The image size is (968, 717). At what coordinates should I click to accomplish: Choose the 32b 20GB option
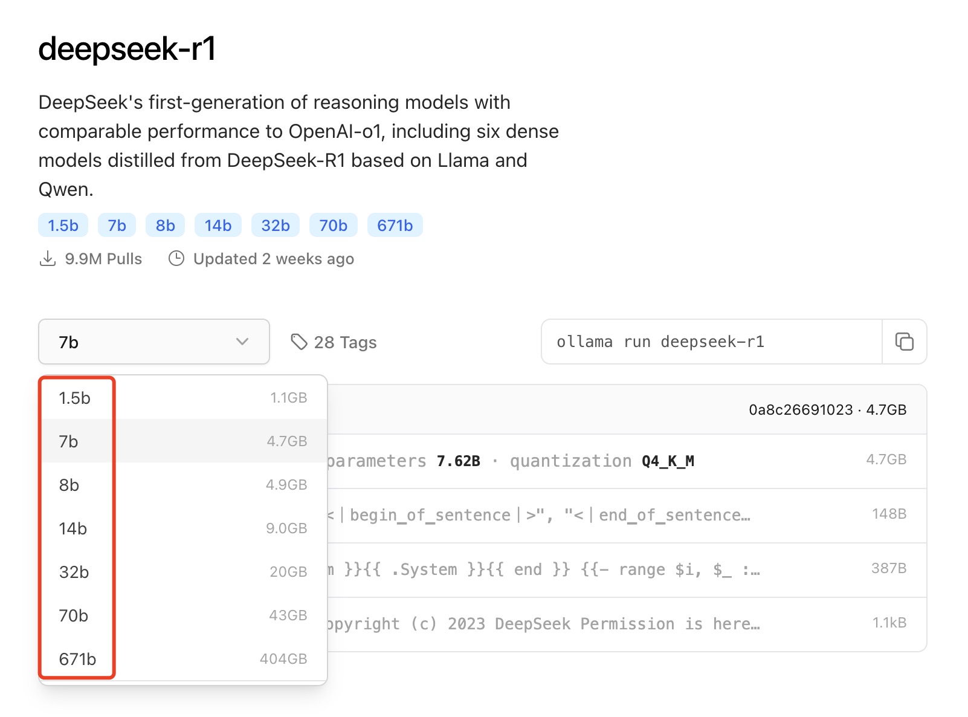click(x=183, y=572)
